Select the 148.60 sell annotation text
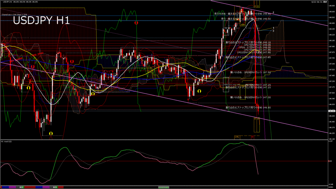 pos(242,14)
